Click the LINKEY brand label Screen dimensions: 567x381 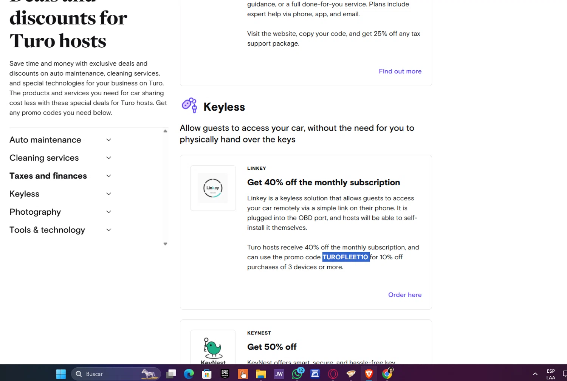tap(257, 169)
